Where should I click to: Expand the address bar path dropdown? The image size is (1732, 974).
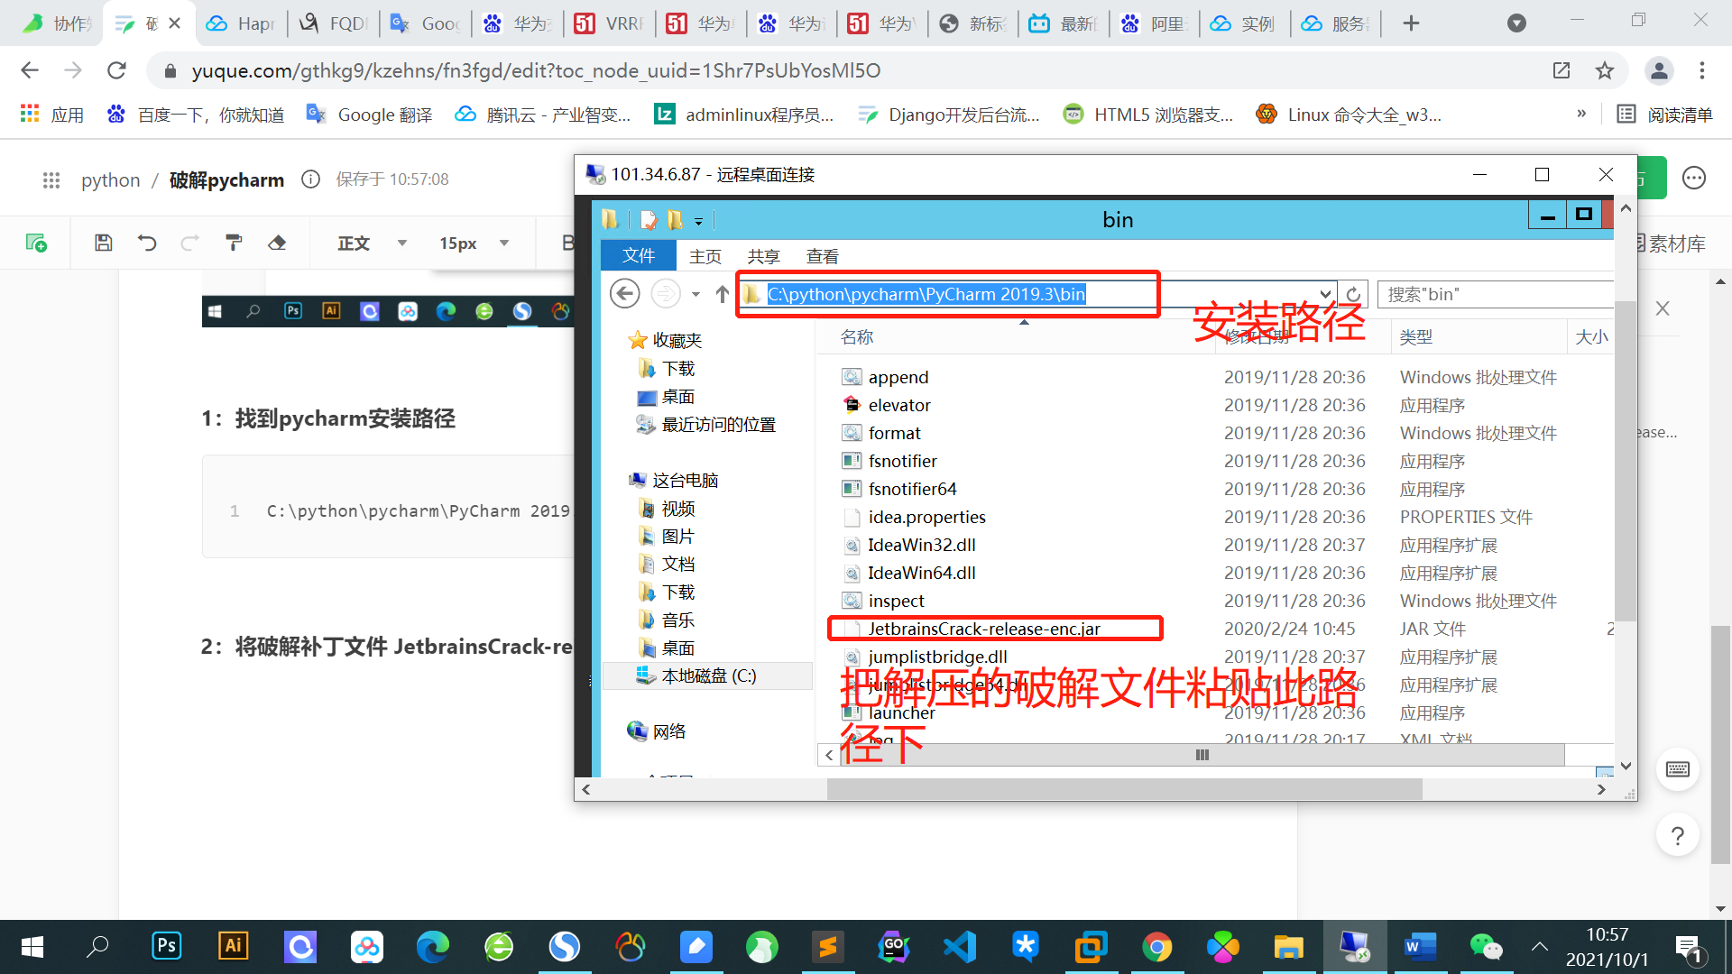tap(1324, 294)
